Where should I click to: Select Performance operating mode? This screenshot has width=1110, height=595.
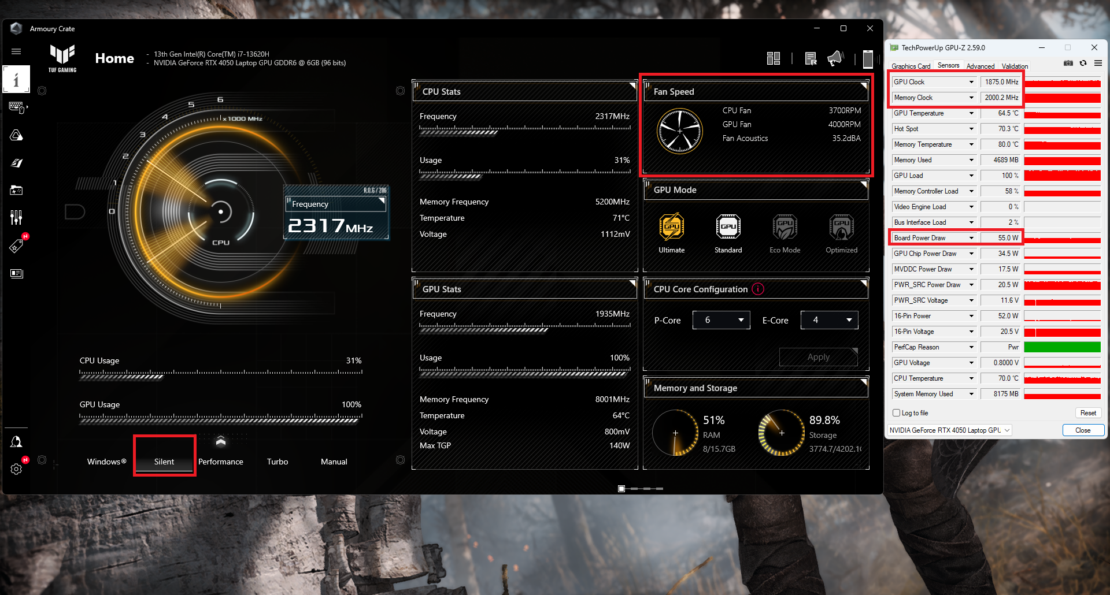pos(221,462)
